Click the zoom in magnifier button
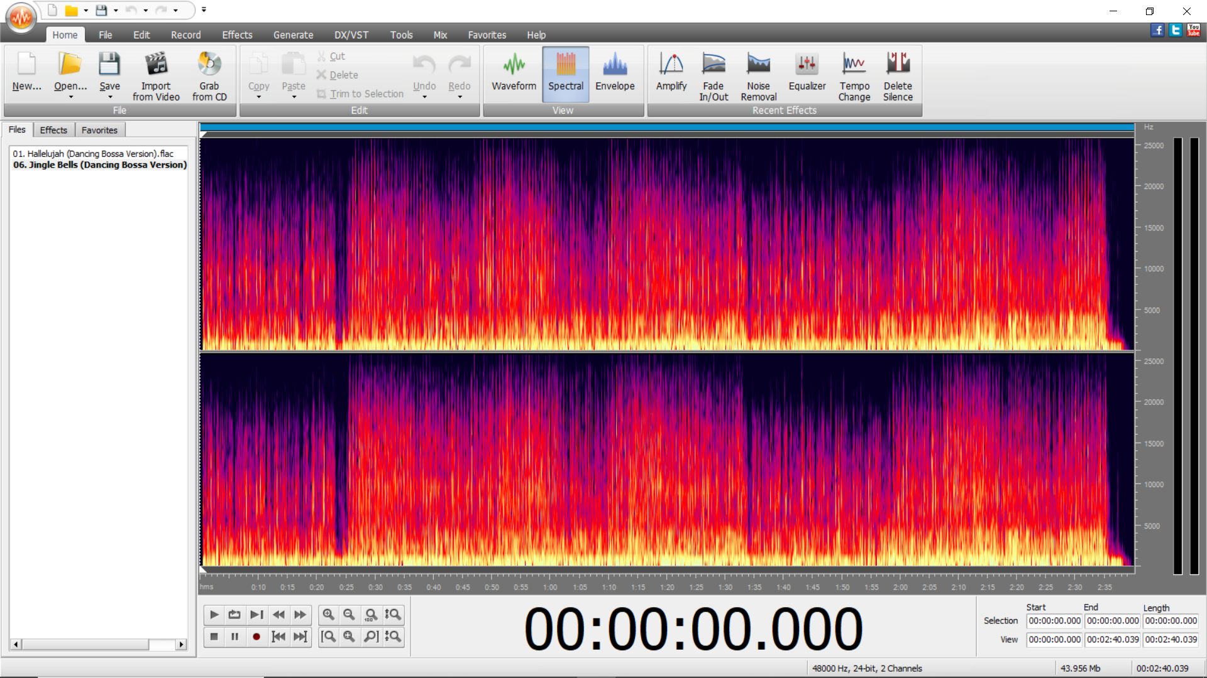This screenshot has width=1207, height=678. [x=328, y=615]
